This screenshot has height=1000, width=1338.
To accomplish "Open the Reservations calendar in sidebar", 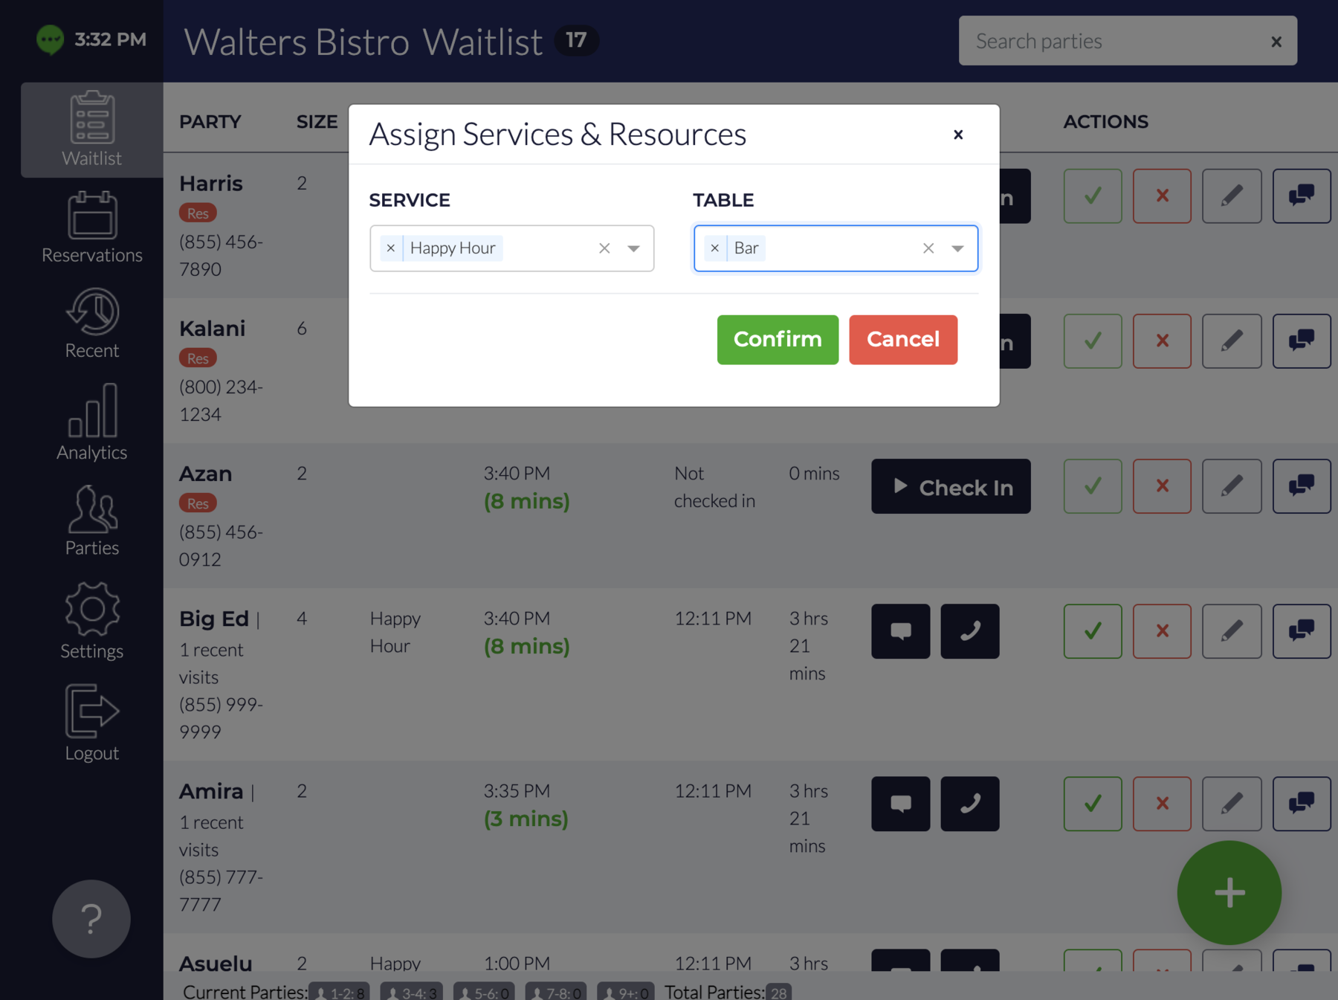I will [x=91, y=228].
